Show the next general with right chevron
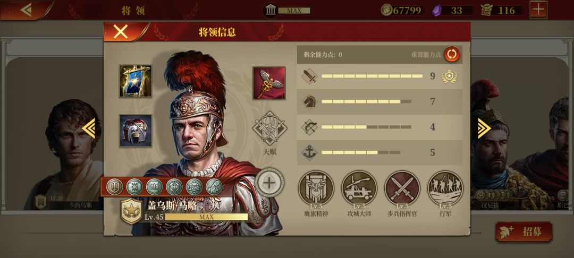 click(484, 128)
